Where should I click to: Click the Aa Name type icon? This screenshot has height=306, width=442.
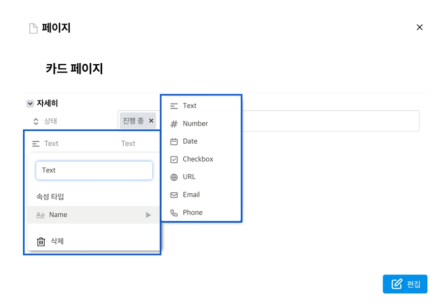click(x=40, y=215)
